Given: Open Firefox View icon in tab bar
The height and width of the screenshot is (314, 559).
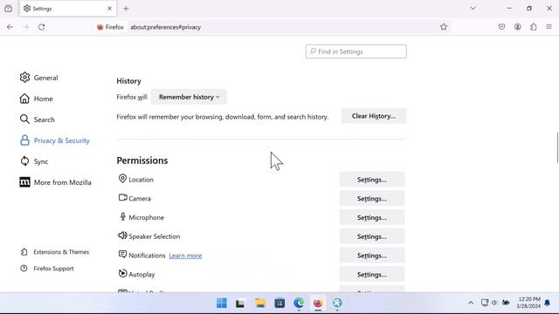Looking at the screenshot, I should (8, 9).
